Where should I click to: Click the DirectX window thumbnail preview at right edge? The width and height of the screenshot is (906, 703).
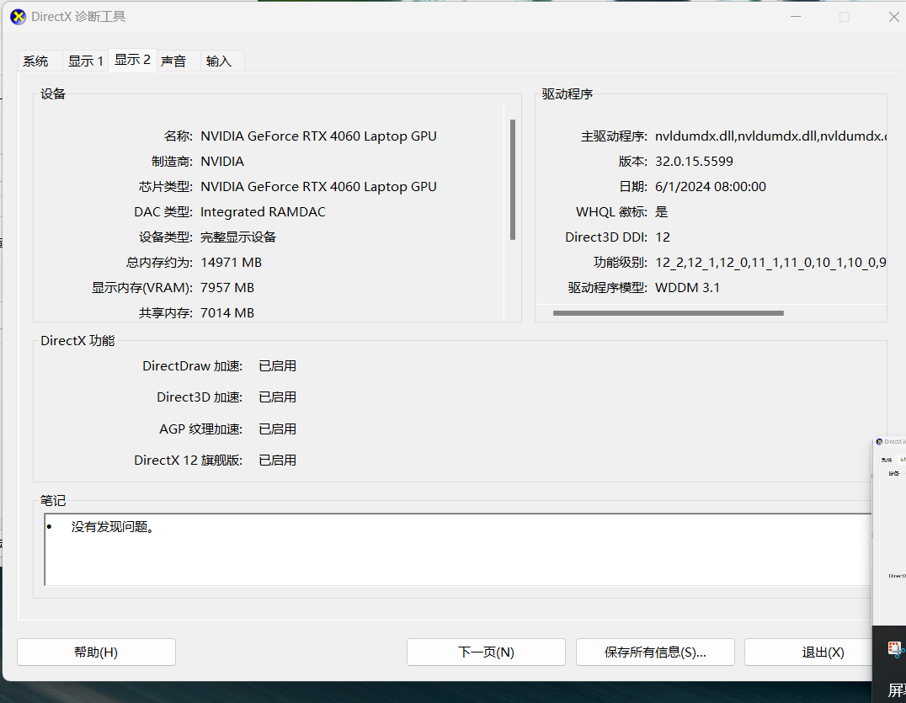889,530
